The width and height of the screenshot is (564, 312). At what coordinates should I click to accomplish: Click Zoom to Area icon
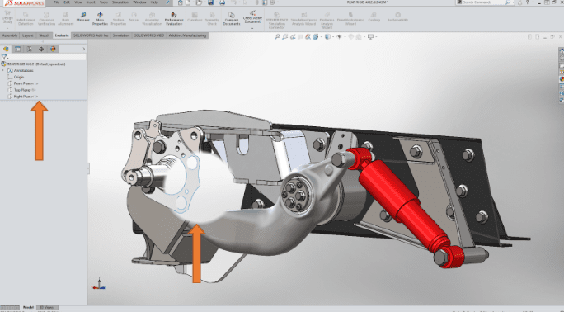click(x=284, y=36)
